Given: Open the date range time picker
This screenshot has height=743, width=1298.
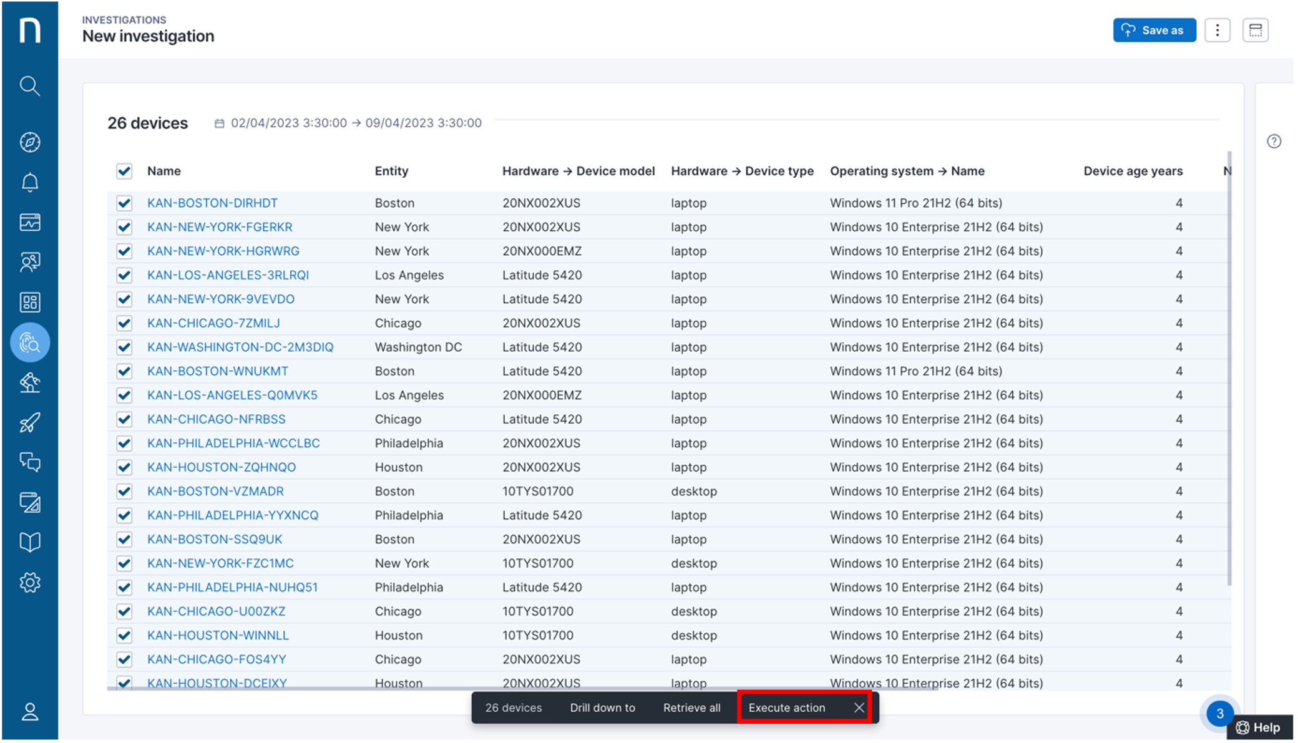Looking at the screenshot, I should coord(349,123).
